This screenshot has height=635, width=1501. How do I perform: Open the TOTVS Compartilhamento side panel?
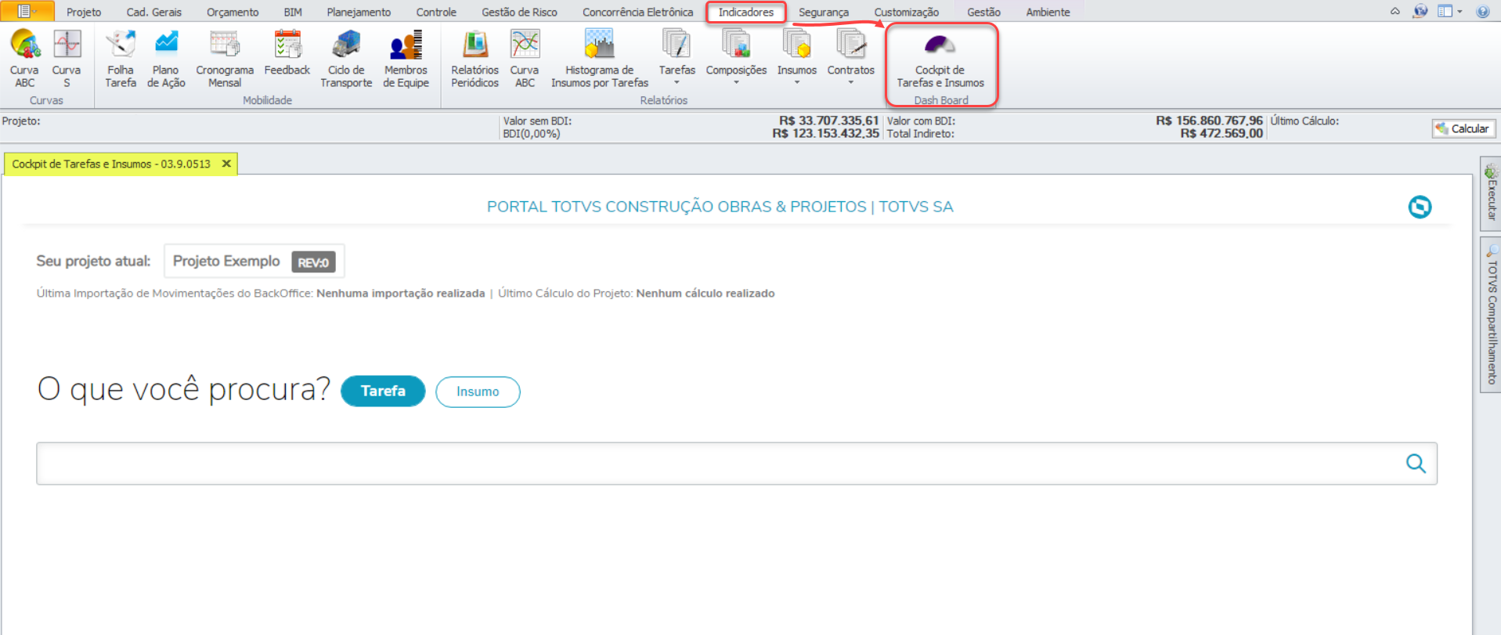[1490, 315]
